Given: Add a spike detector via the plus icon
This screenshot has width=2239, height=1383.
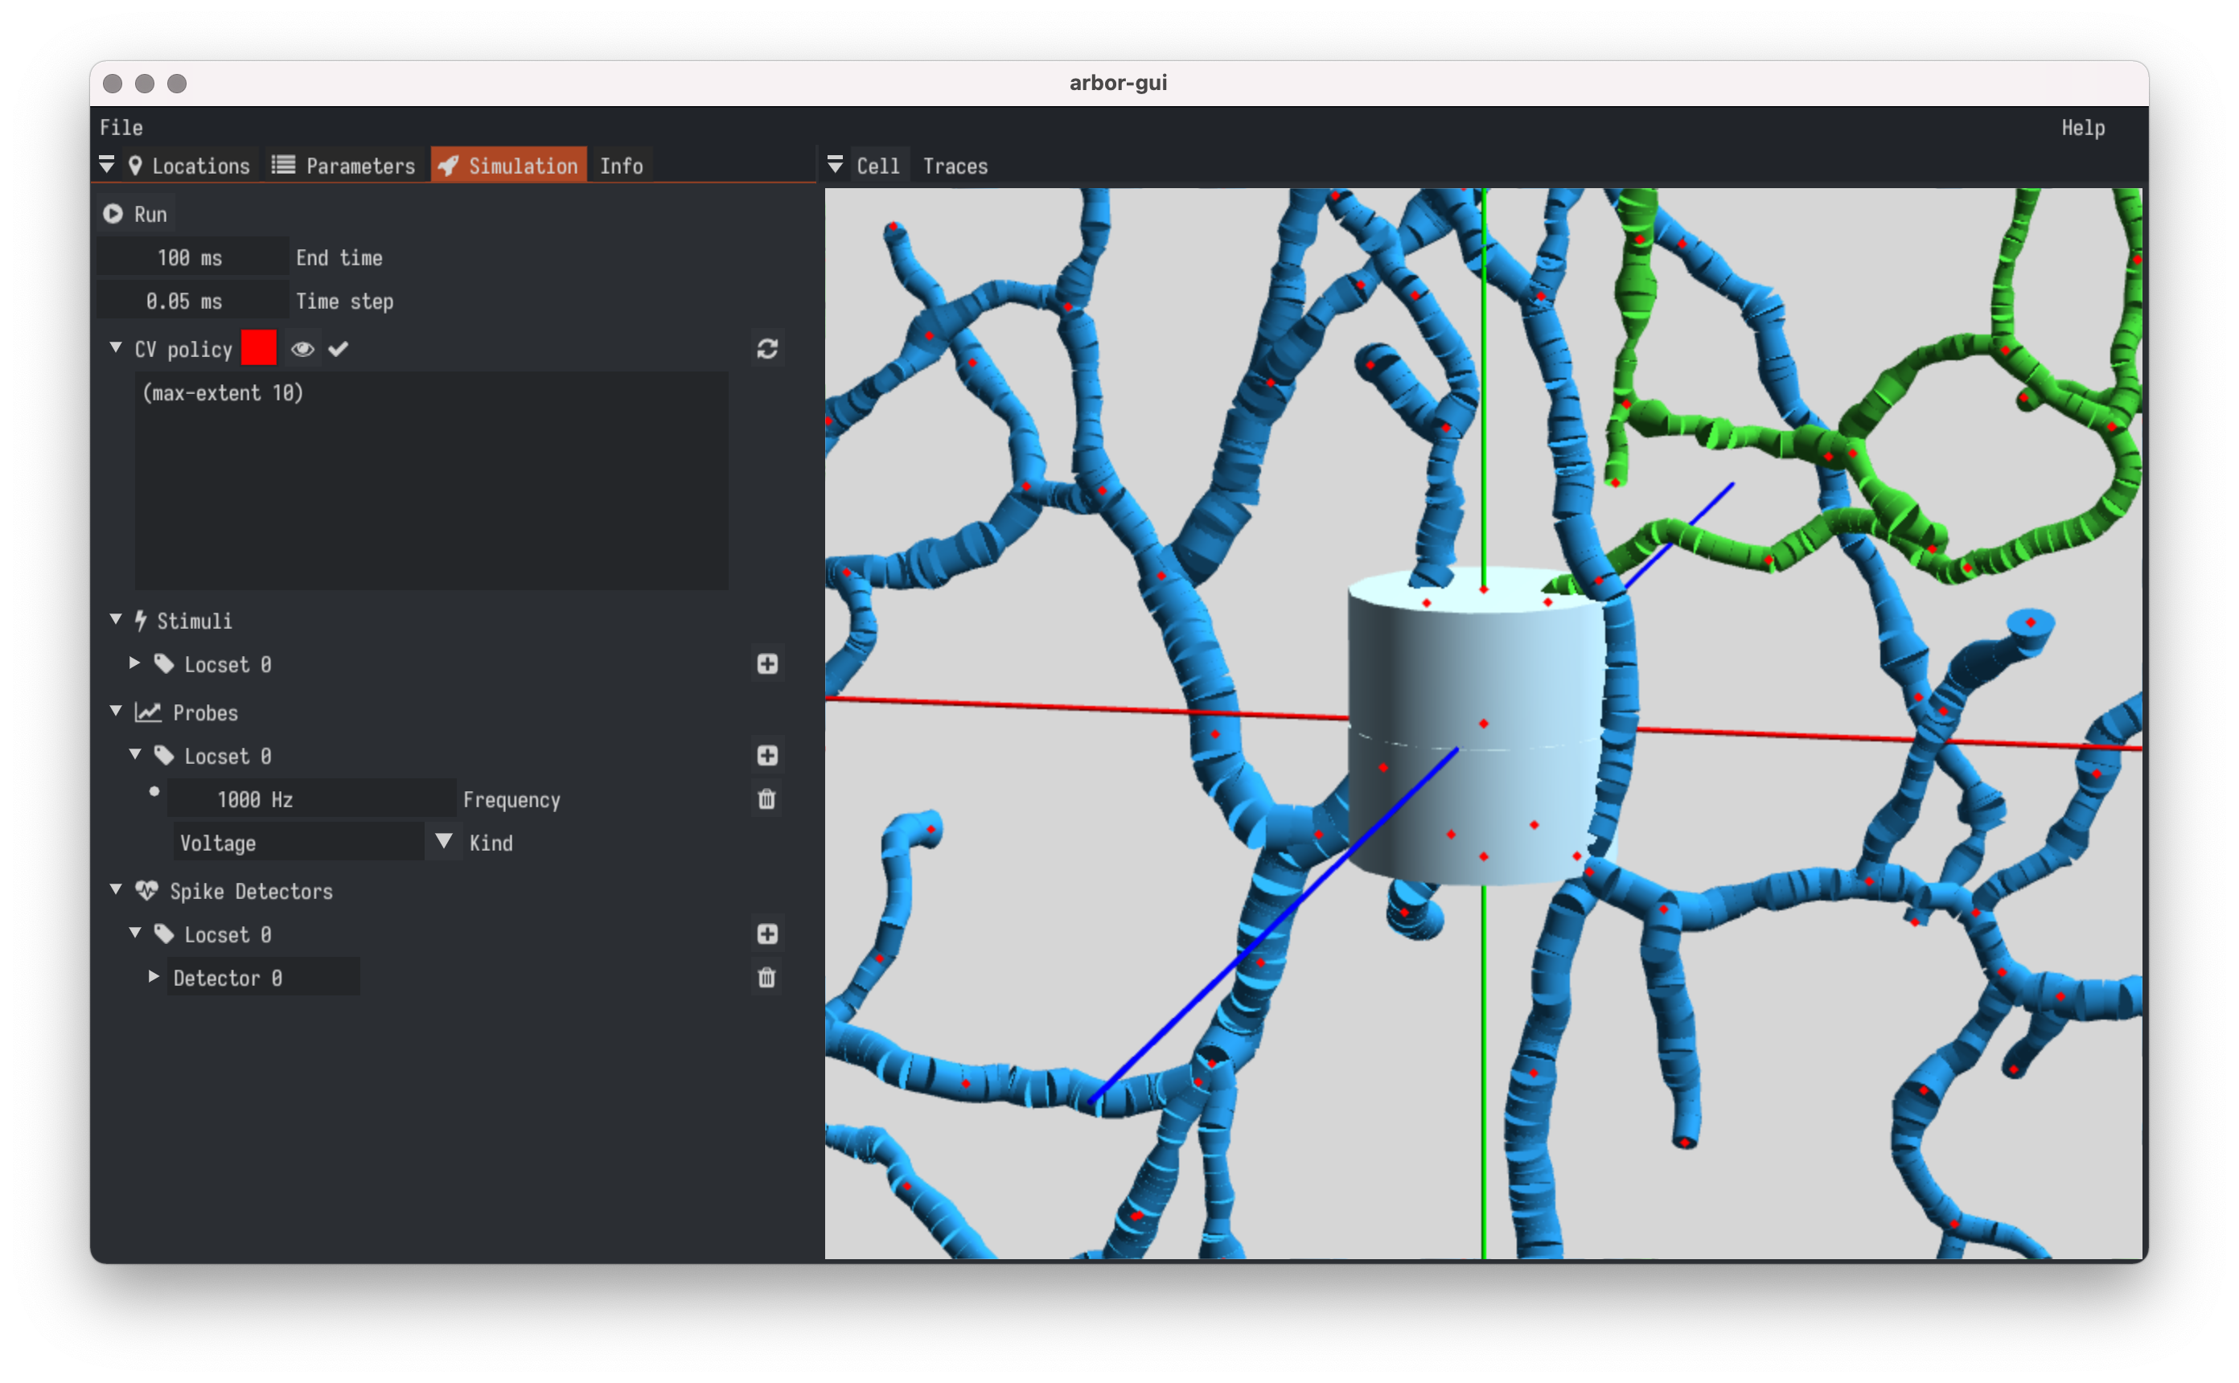Looking at the screenshot, I should pyautogui.click(x=766, y=934).
